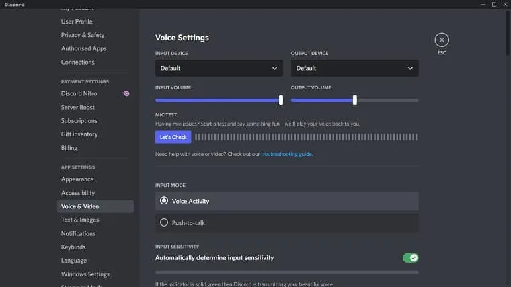Toggle Automatically determine input sensitivity
Viewport: 511px width, 287px height.
(410, 258)
